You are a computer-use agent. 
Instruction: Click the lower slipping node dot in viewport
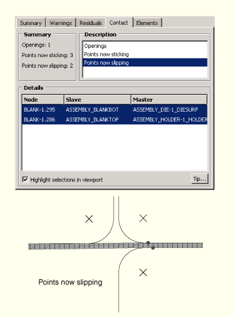click(x=153, y=248)
